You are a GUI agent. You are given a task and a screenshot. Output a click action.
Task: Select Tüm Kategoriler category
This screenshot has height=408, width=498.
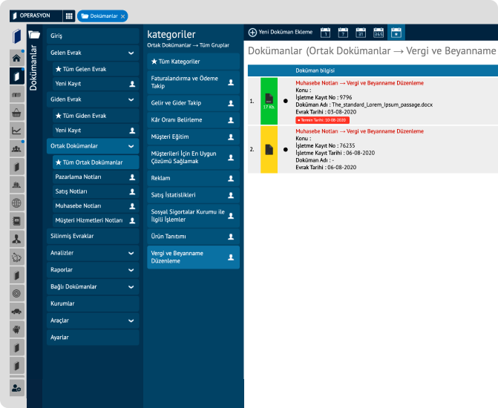(193, 62)
